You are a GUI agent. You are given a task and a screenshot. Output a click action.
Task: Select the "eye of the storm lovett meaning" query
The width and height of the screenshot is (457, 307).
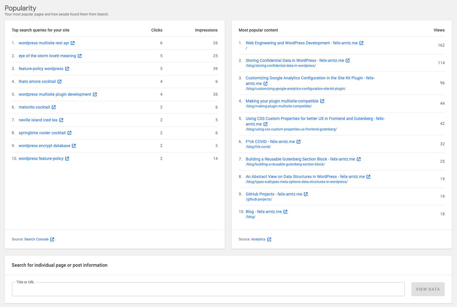click(47, 56)
